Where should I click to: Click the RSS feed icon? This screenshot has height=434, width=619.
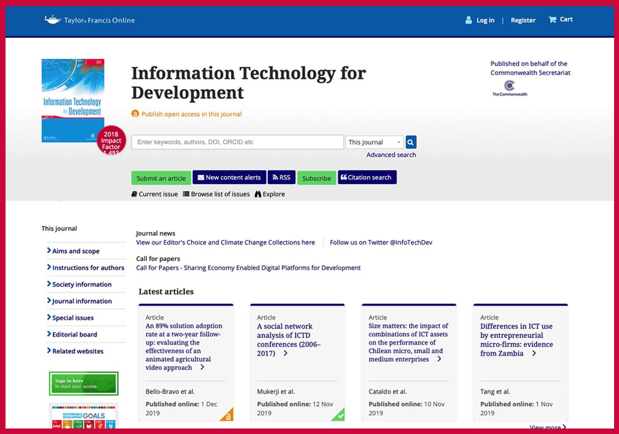(275, 177)
